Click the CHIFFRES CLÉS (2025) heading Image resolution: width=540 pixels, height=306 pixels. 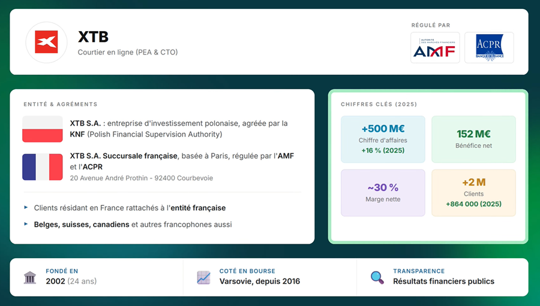(x=379, y=104)
